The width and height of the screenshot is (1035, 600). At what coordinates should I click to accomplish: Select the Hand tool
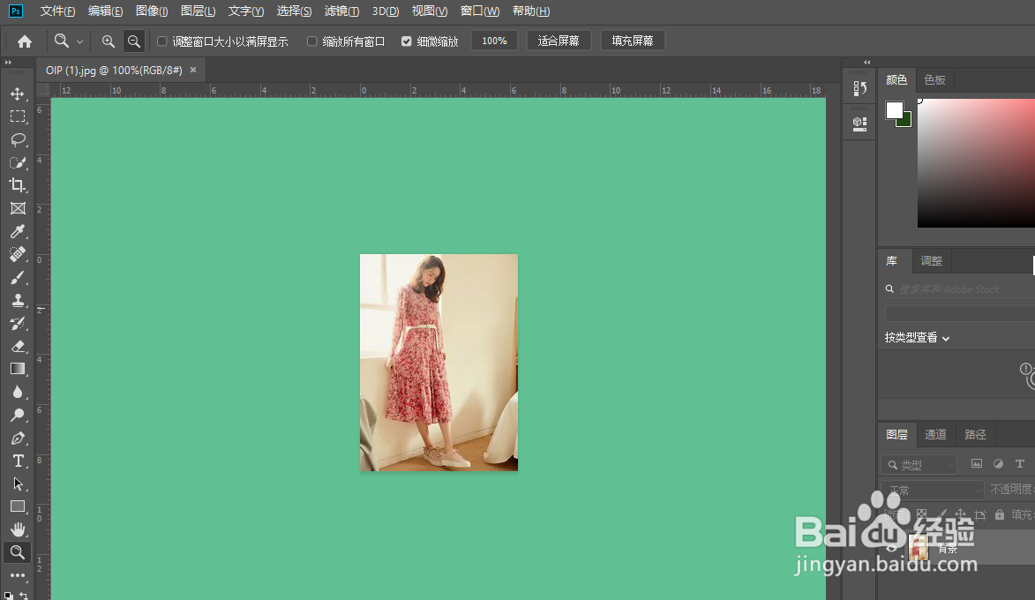coord(18,529)
